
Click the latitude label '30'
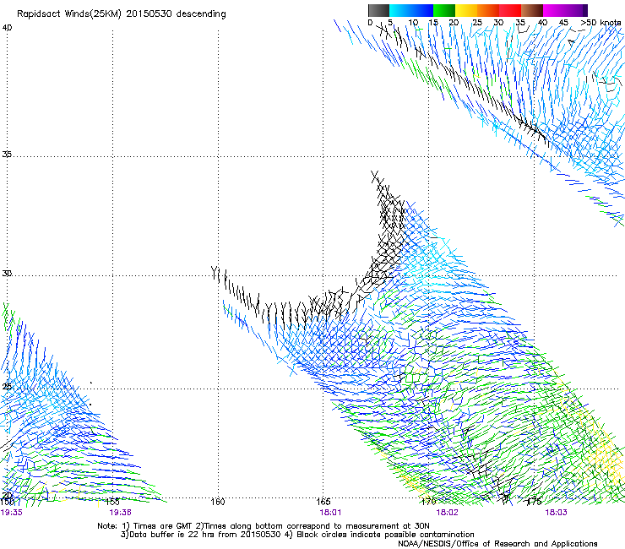[x=7, y=274]
